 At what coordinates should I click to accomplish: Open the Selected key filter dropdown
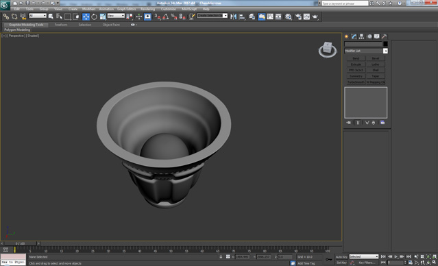coord(364,256)
